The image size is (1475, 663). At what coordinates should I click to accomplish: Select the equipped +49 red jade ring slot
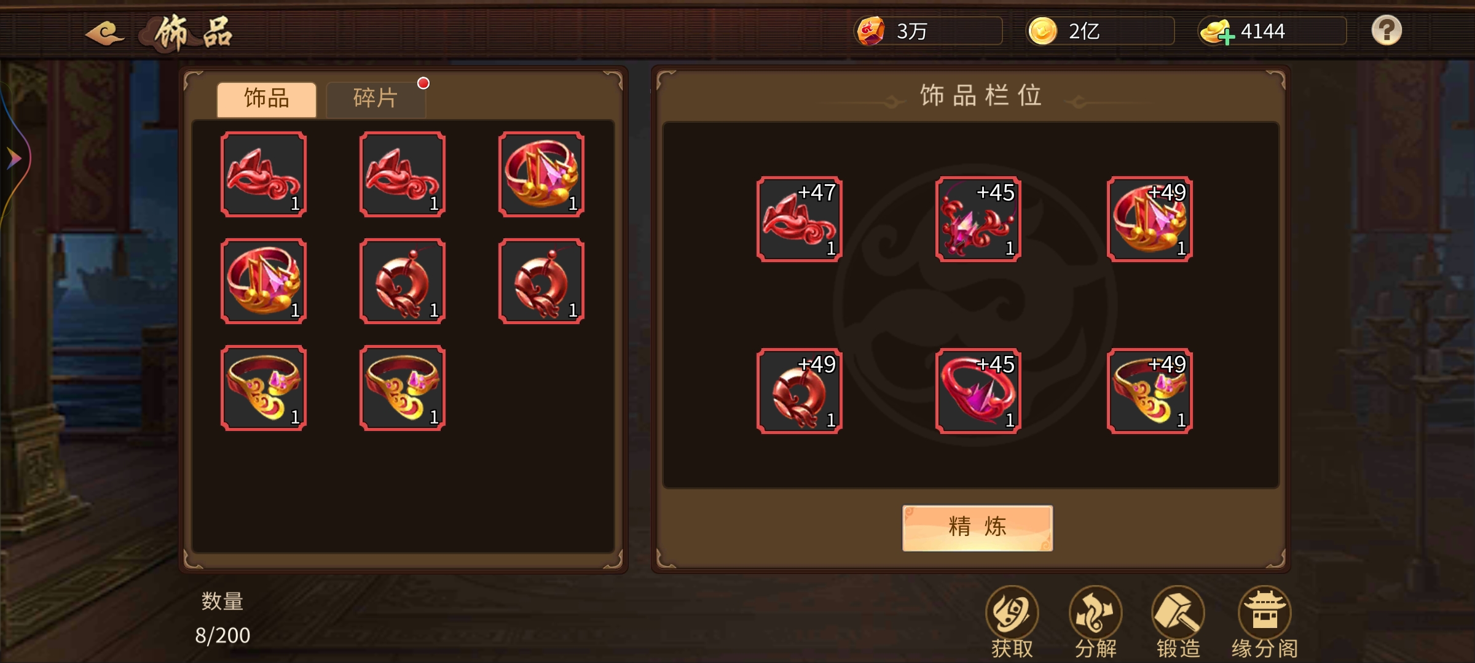click(x=799, y=391)
